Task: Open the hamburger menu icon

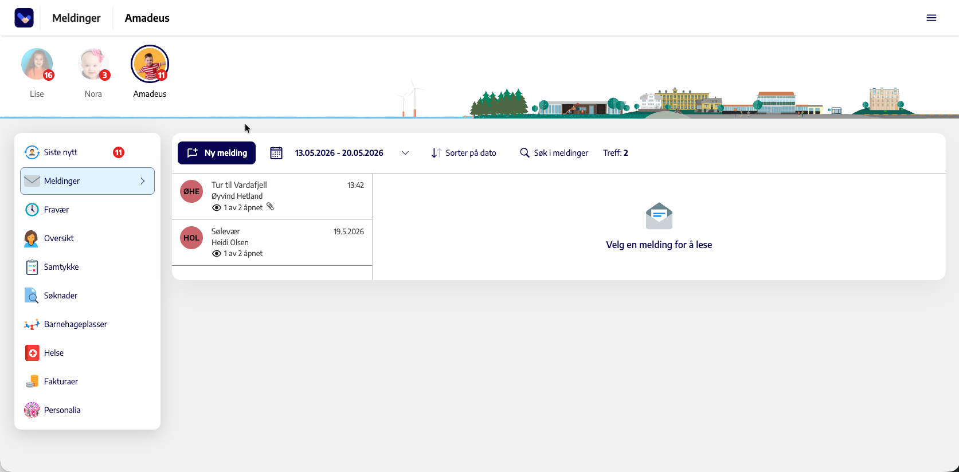Action: click(x=931, y=18)
